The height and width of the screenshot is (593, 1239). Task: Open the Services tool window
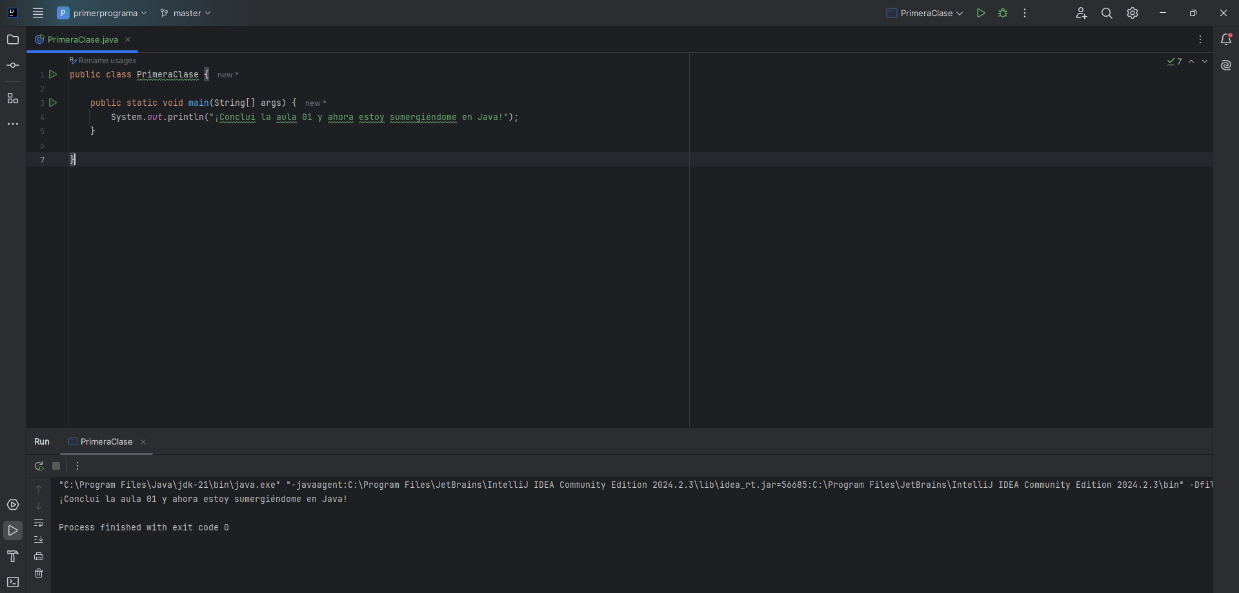tap(13, 505)
